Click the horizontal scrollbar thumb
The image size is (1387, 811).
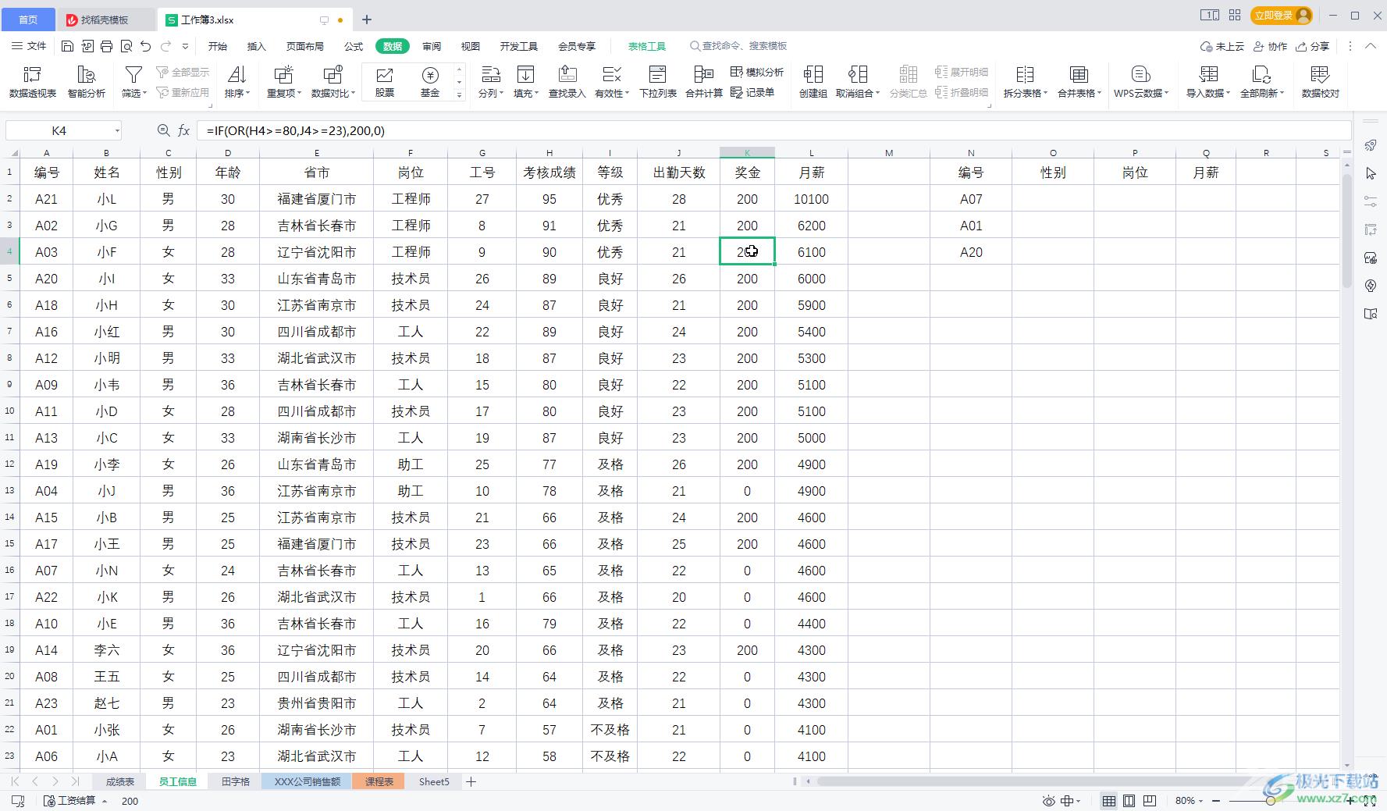(x=1041, y=781)
